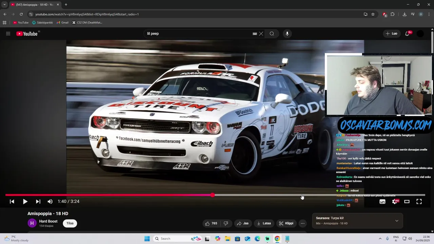Image resolution: width=434 pixels, height=244 pixels.
Task: Create a clip with Klippi
Action: point(286,223)
